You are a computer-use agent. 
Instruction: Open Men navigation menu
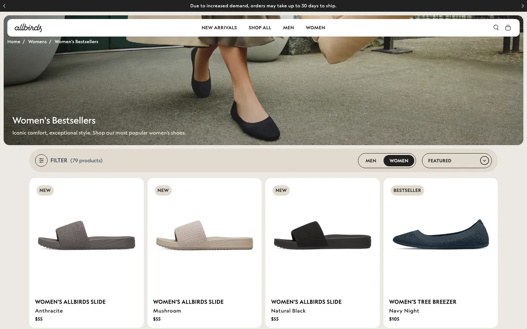pyautogui.click(x=288, y=28)
